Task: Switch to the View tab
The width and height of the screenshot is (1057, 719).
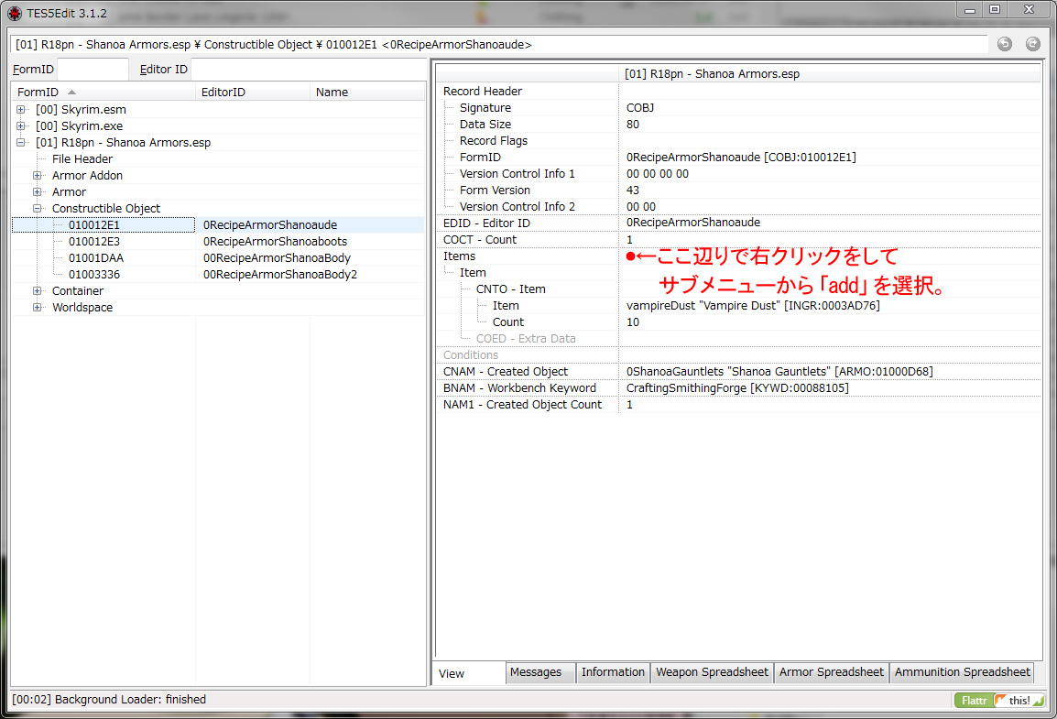Action: tap(468, 673)
